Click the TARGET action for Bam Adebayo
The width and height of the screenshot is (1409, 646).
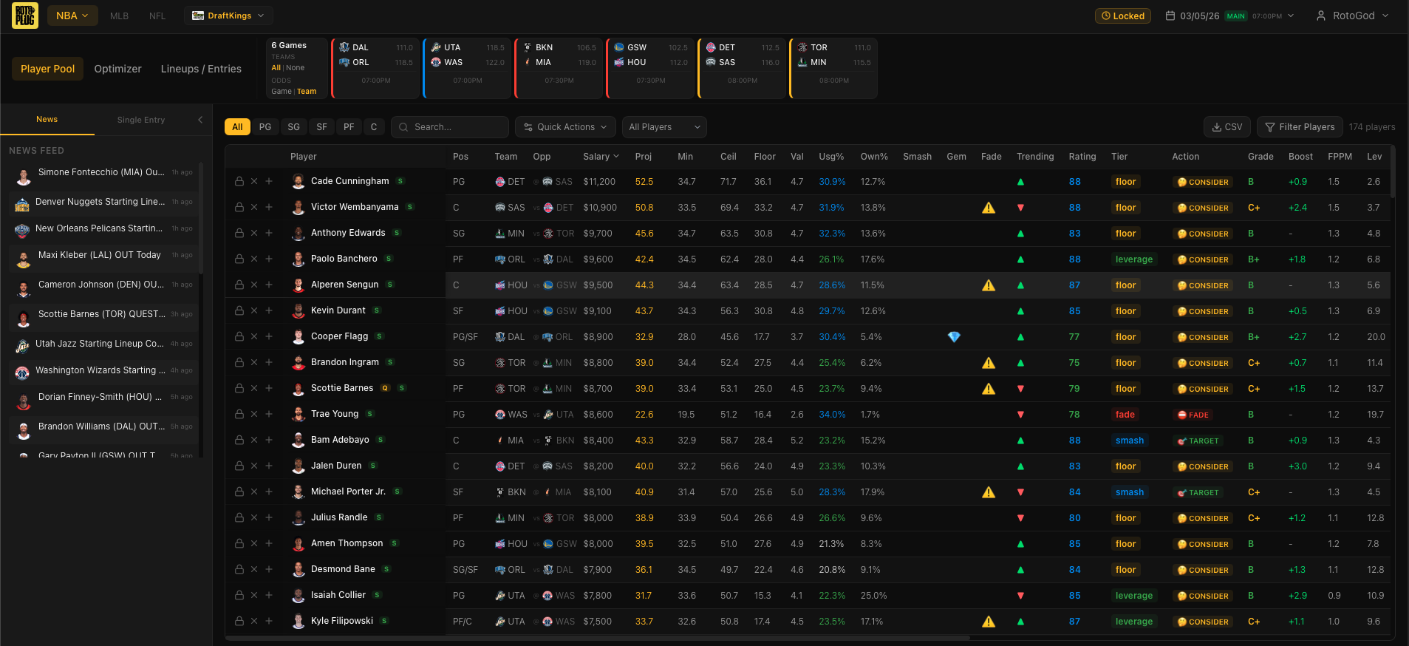point(1198,441)
